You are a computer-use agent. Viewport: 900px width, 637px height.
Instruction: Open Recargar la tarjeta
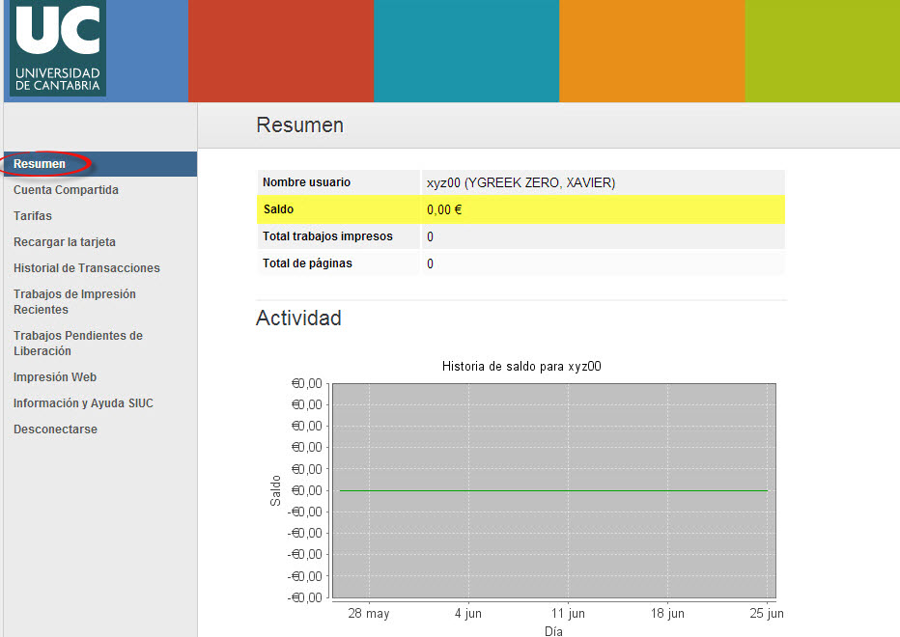pos(65,242)
